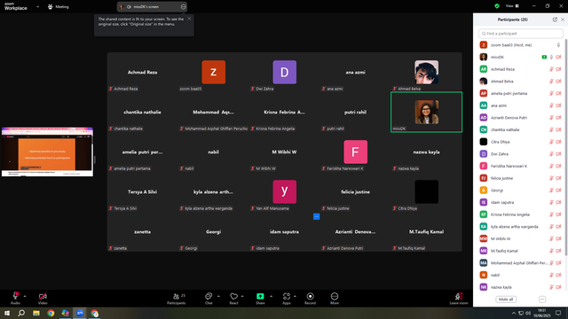Viewport: 568px width, 319px height.
Task: Select nazwa kayla in participant list
Action: click(521, 287)
